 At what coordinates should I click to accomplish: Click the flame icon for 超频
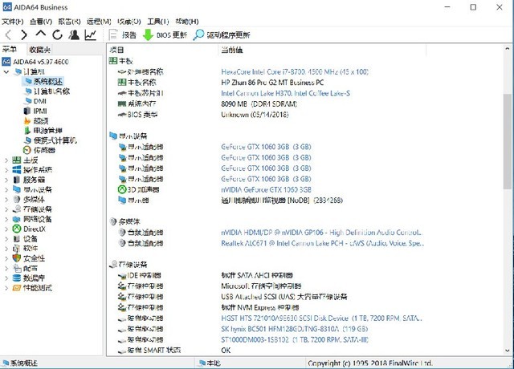point(27,121)
